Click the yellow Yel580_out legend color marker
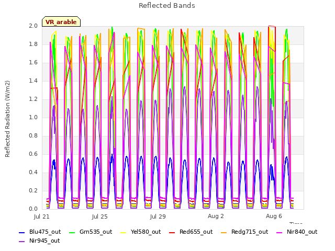This screenshot has width=335, height=251. point(124,232)
